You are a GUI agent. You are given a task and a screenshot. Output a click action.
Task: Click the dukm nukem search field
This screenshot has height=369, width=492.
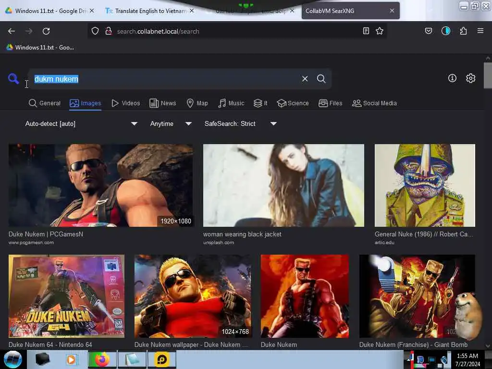163,79
